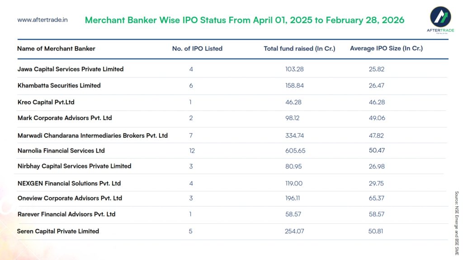Select Seren Capital Private Limited row
This screenshot has height=260, width=463.
[58, 231]
